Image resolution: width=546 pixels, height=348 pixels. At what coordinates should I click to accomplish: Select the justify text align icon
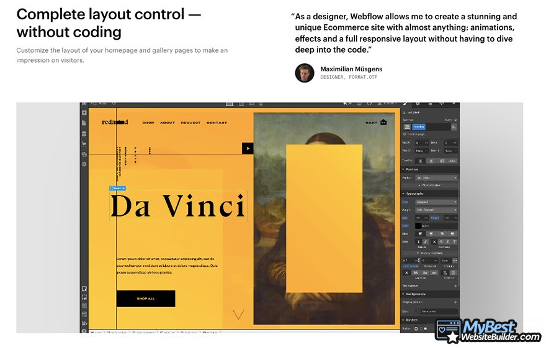pyautogui.click(x=452, y=234)
